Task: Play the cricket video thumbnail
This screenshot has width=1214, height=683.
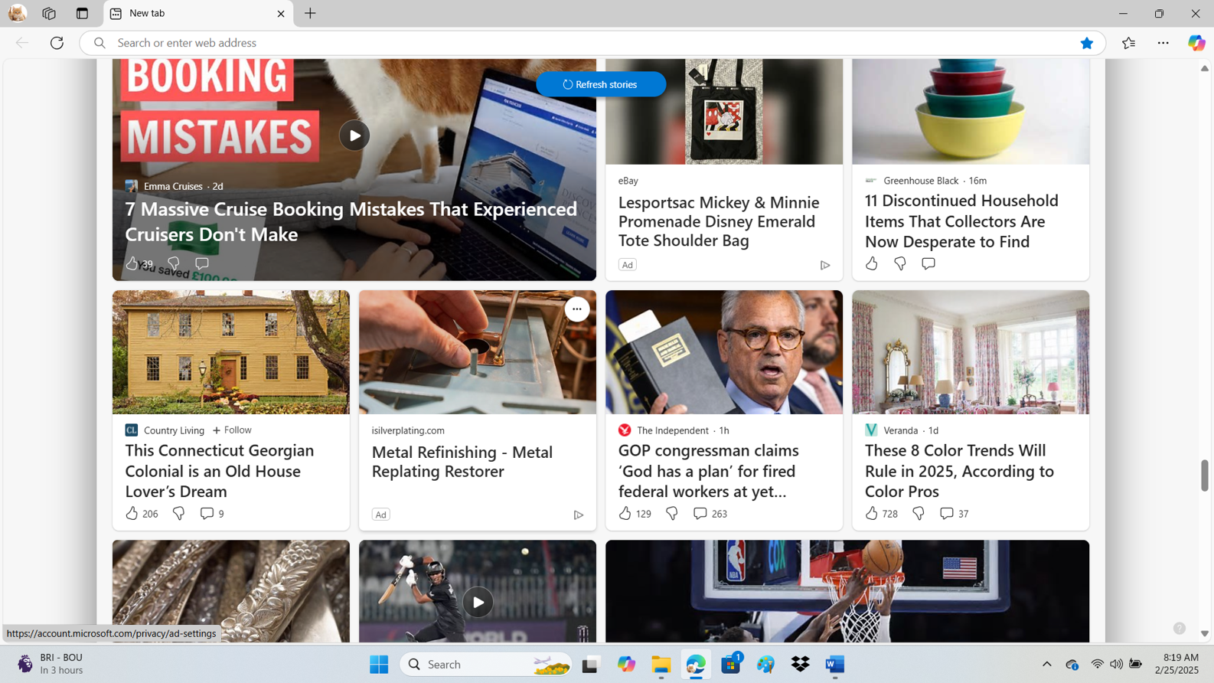Action: pyautogui.click(x=478, y=603)
